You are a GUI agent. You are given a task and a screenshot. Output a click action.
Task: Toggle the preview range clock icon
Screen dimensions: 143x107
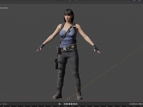coord(140,104)
